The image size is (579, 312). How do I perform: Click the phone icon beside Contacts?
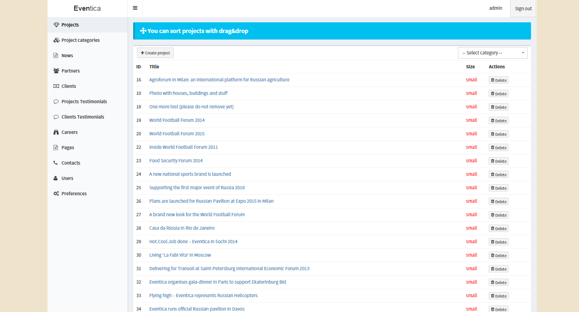[x=56, y=163]
